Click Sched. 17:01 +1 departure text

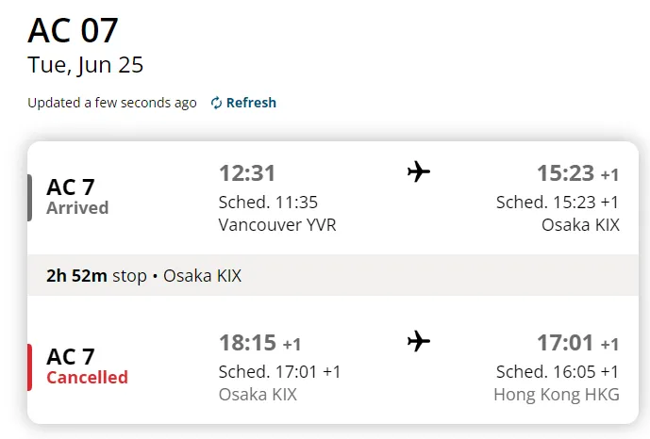click(279, 371)
